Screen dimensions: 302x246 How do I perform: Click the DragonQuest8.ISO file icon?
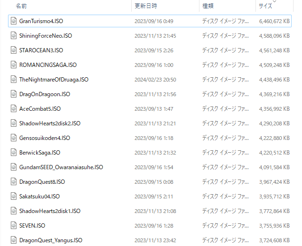15,182
